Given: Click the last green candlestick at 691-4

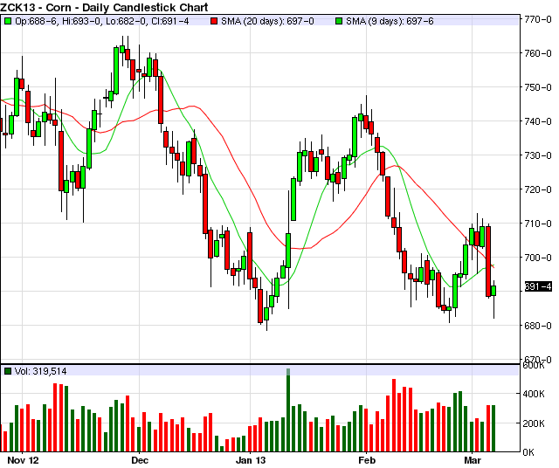Looking at the screenshot, I should click(x=493, y=291).
